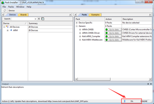Open the Help menu
Viewport: 154px width, 104px height.
tap(29, 7)
